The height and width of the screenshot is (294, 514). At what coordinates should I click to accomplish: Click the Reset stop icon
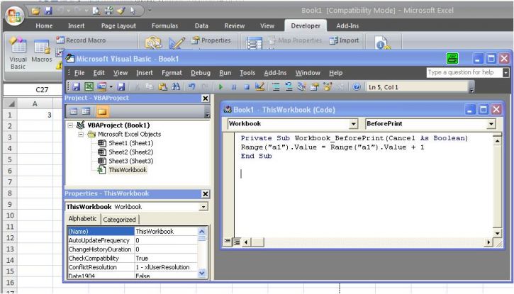coord(247,86)
